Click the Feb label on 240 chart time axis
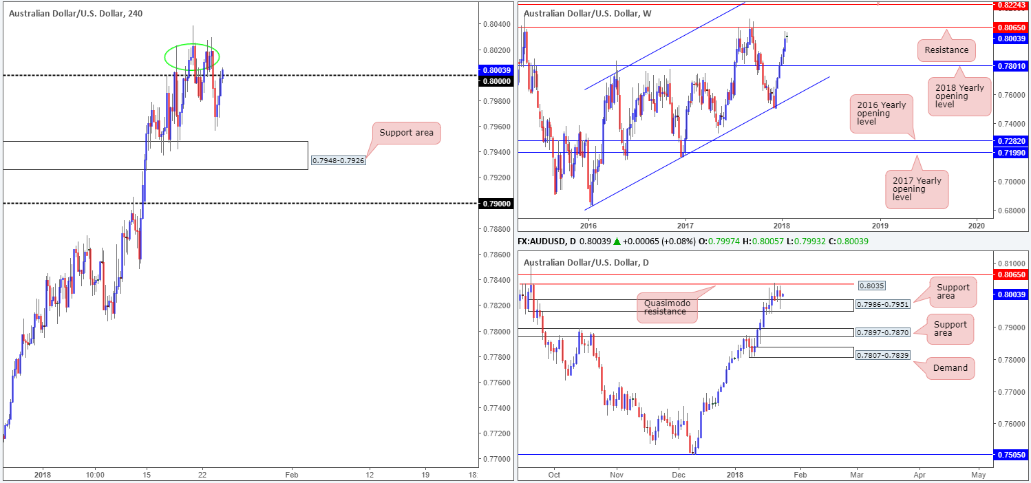The height and width of the screenshot is (483, 1031). point(291,475)
